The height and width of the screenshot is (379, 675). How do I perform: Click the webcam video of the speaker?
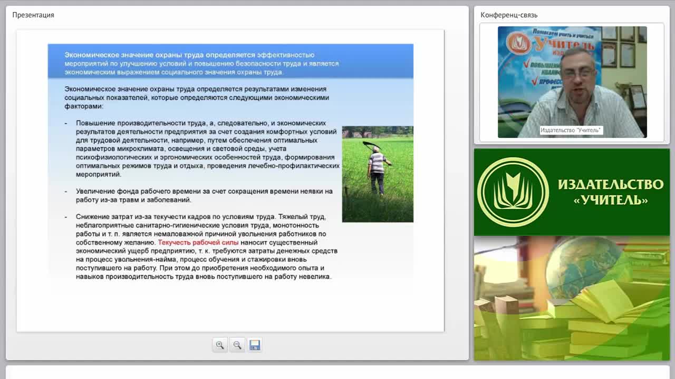click(x=572, y=82)
